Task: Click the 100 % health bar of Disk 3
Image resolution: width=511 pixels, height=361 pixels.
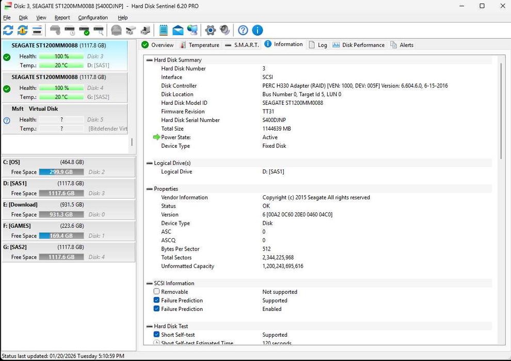Action: (61, 56)
